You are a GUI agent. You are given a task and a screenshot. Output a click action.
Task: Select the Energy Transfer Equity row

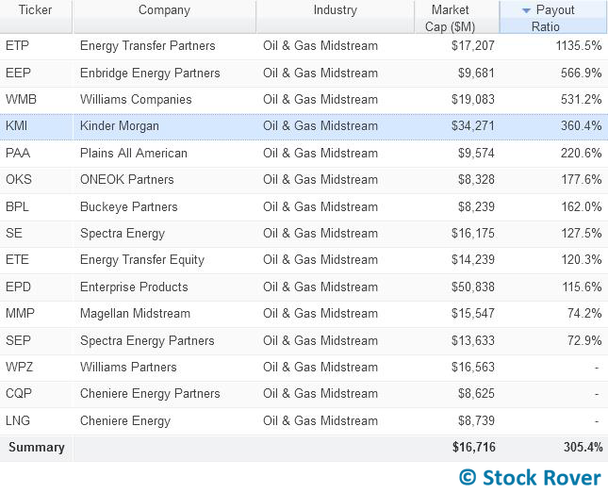(x=304, y=260)
